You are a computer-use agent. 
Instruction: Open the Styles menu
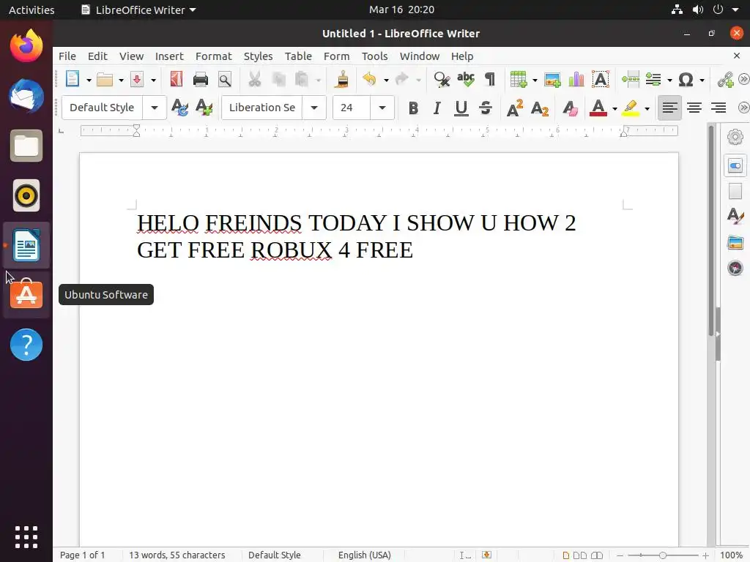pyautogui.click(x=258, y=56)
